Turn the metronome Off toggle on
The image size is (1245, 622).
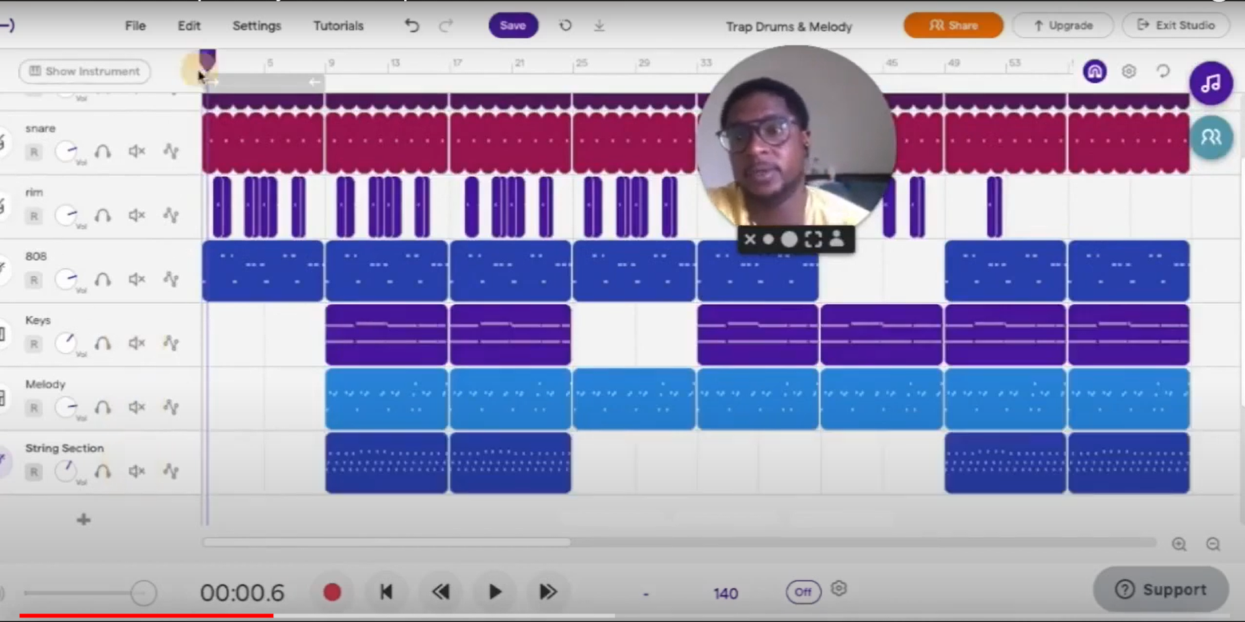pos(803,592)
